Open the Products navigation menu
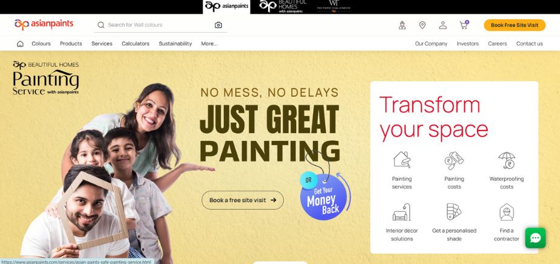This screenshot has height=264, width=560. click(71, 44)
